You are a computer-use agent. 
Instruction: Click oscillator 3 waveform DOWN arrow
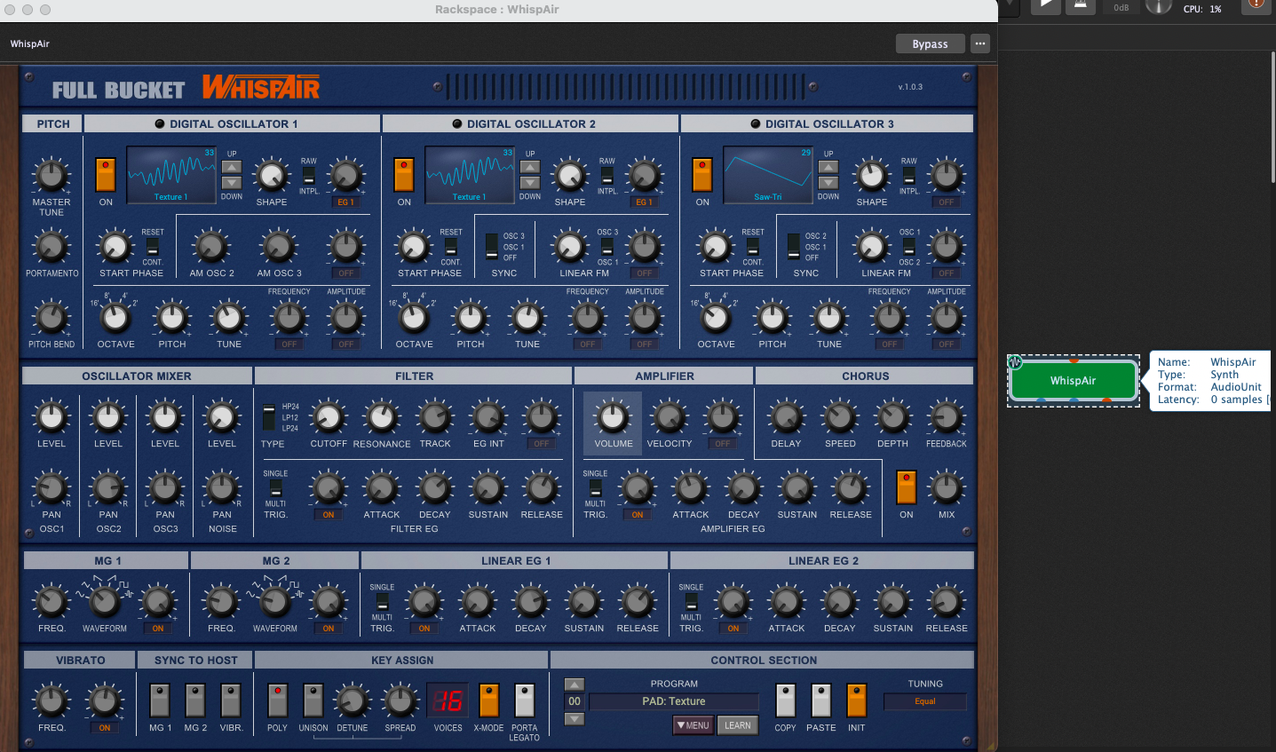pyautogui.click(x=828, y=183)
